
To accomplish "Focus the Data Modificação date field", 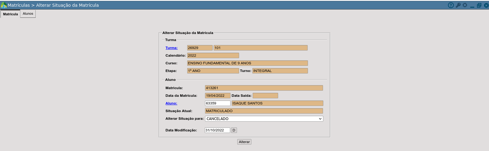I will coord(217,130).
